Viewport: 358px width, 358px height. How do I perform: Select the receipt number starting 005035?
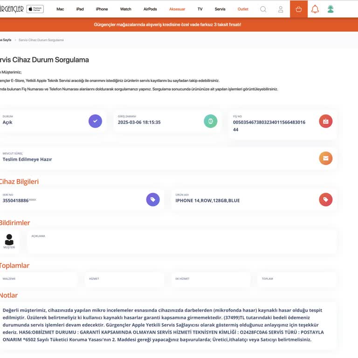(269, 126)
